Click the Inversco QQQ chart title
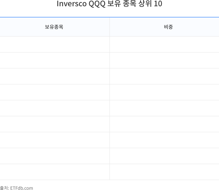Screen dimensions: 219x190 (x=109, y=4)
